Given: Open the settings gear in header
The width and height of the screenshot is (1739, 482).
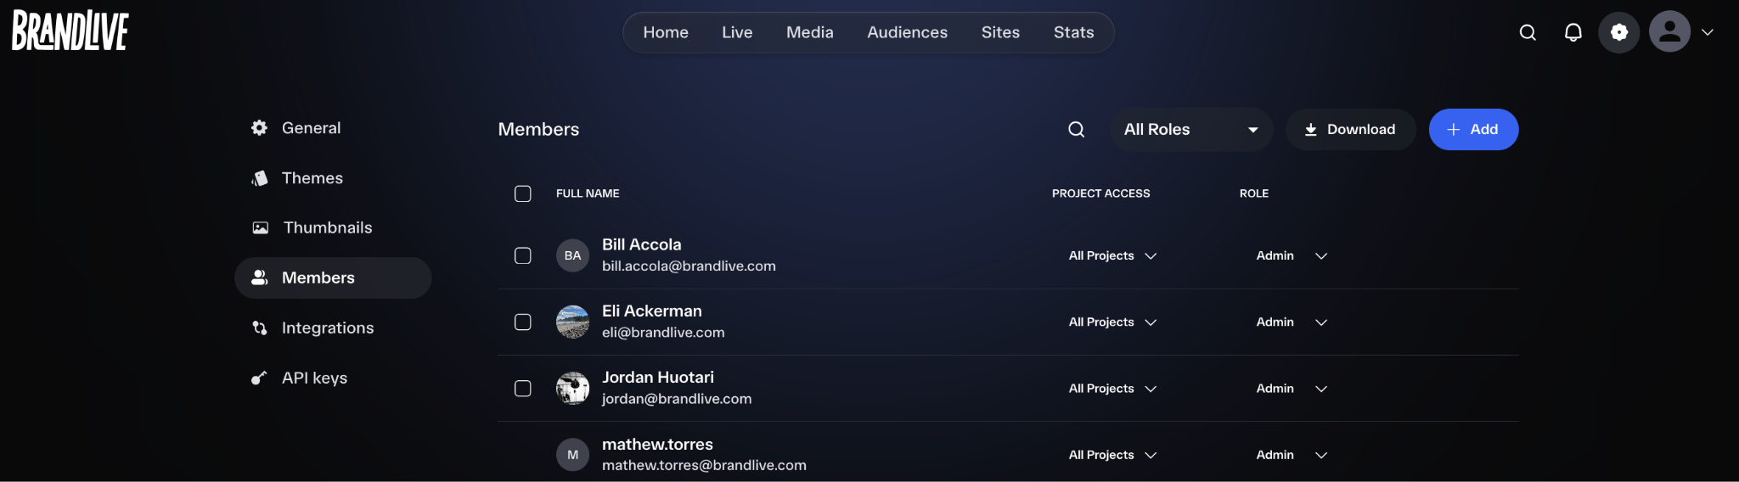Looking at the screenshot, I should click(x=1619, y=32).
